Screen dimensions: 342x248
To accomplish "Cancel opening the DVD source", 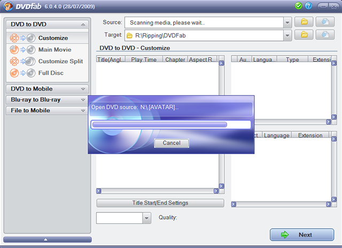I will point(172,143).
